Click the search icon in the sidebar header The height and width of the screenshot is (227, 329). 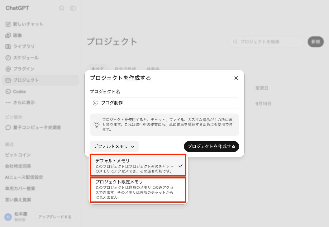(61, 8)
